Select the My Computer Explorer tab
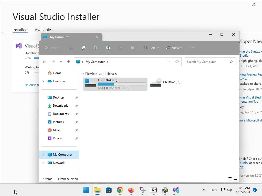262x196 pixels. click(x=72, y=37)
